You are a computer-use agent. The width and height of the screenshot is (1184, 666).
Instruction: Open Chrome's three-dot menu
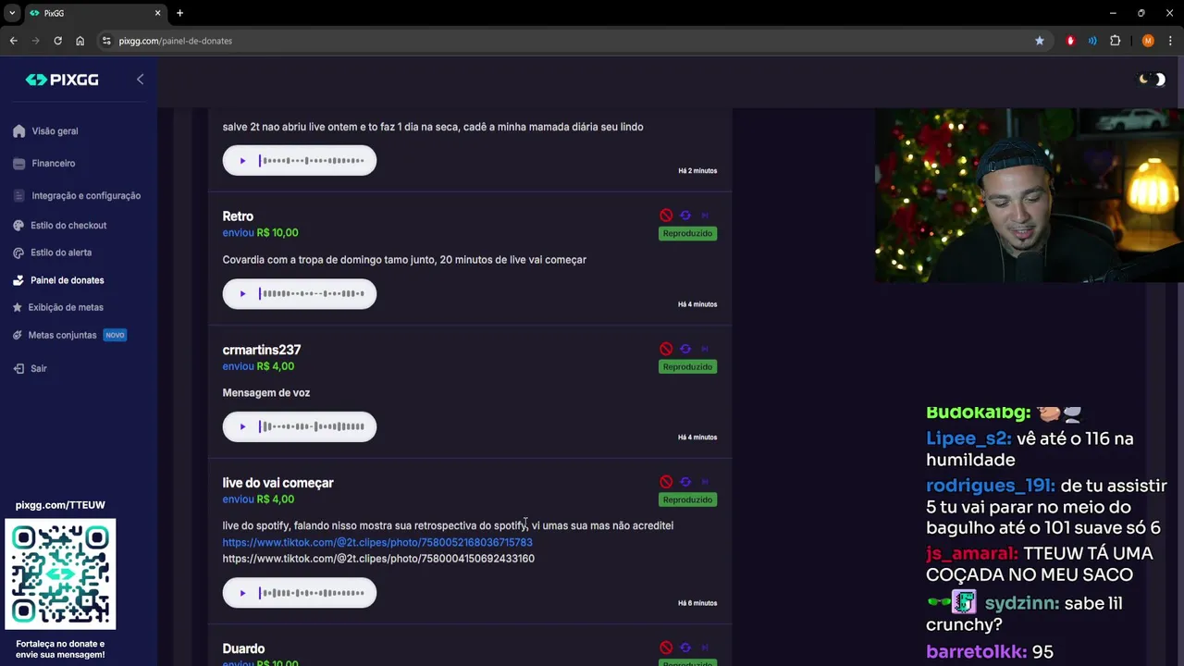coord(1170,41)
